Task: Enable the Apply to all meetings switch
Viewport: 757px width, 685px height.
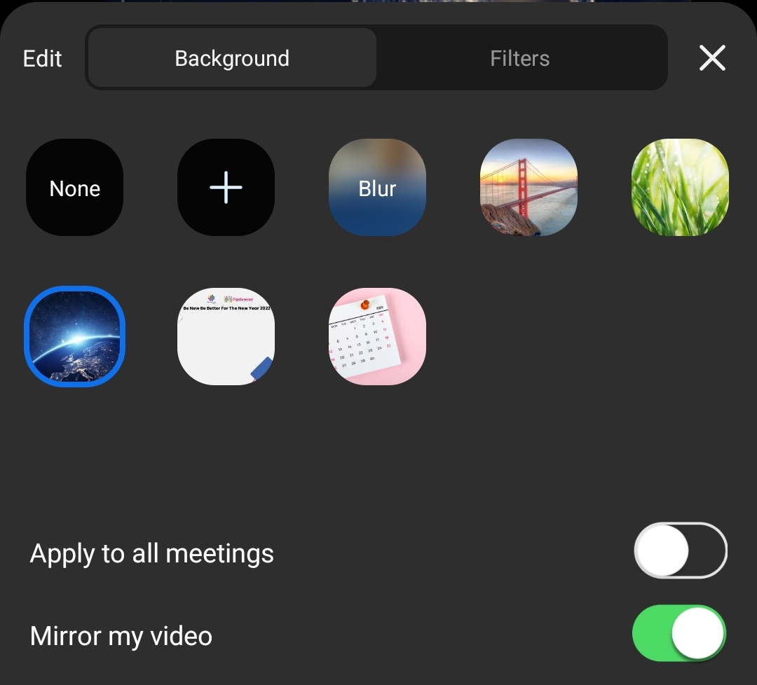Action: (680, 551)
